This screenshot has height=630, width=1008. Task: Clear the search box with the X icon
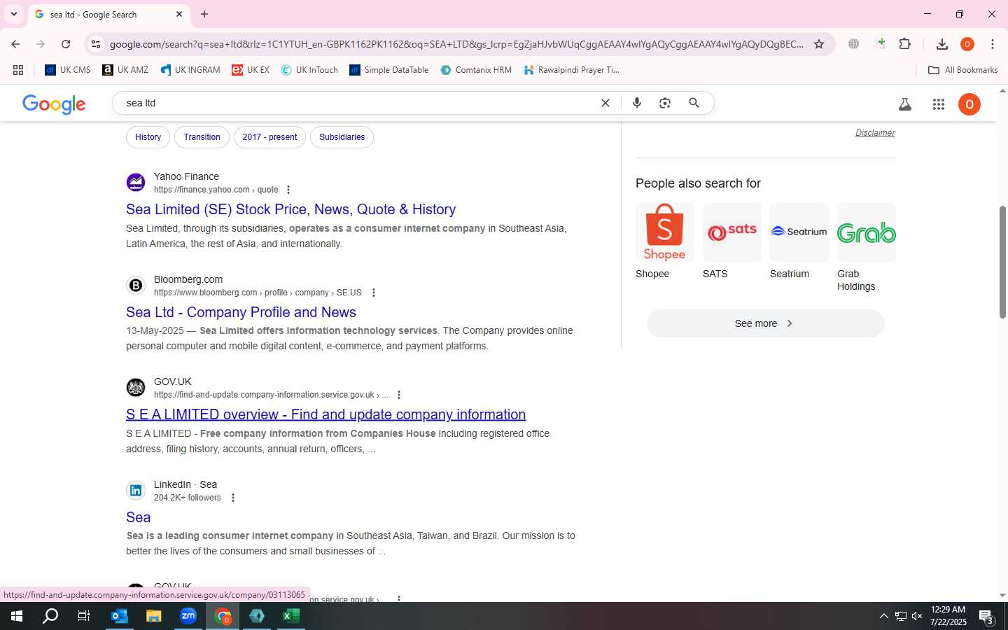605,103
